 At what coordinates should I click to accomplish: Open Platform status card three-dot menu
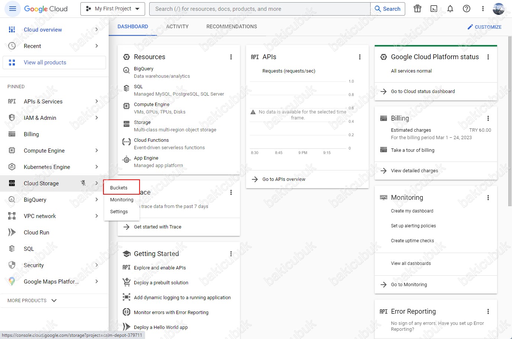[488, 57]
